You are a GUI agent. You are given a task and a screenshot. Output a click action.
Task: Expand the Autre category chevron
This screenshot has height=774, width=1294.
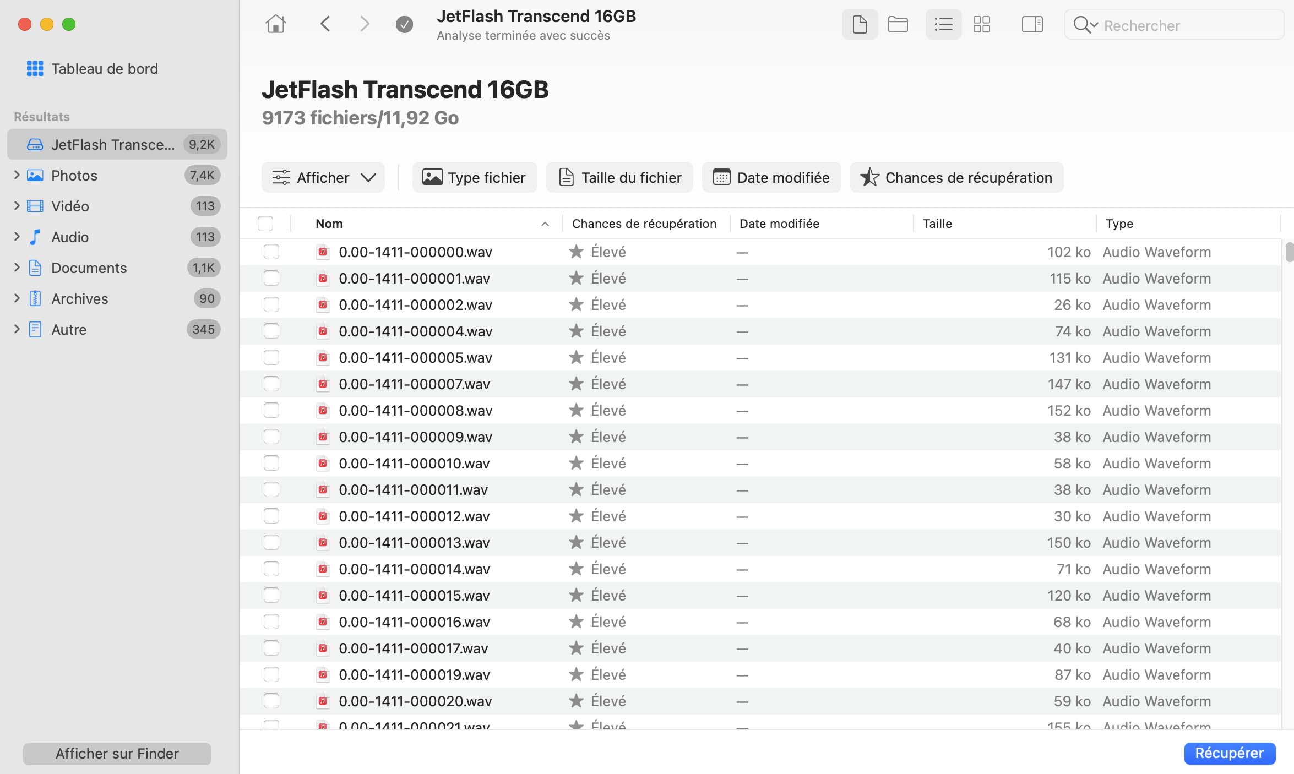point(17,329)
